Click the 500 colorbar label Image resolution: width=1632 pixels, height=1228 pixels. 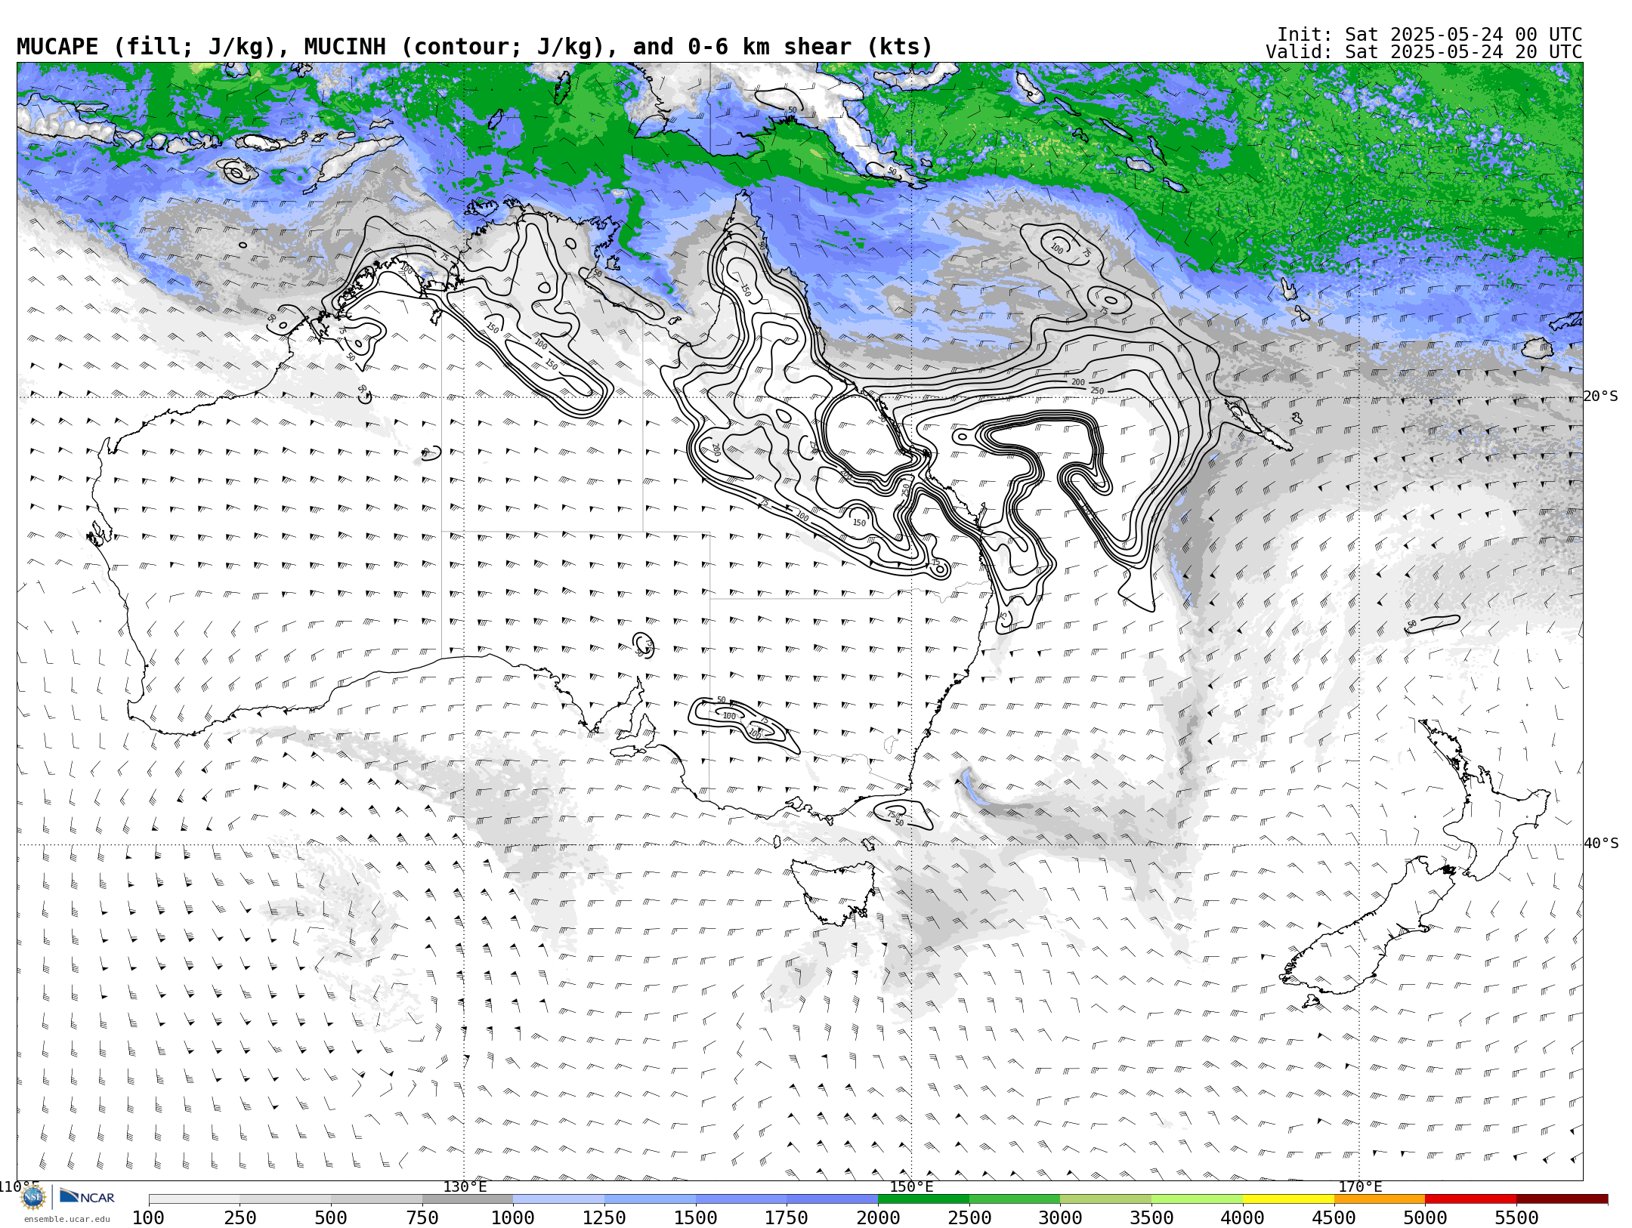(x=331, y=1218)
